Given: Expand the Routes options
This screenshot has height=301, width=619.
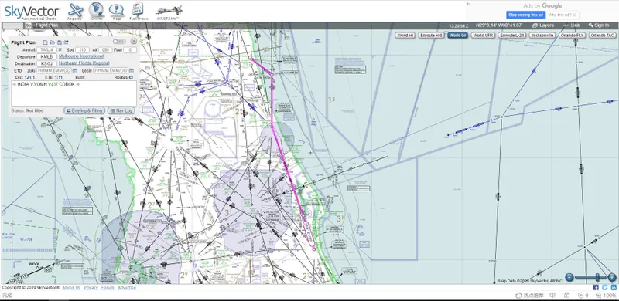Looking at the screenshot, I should click(x=131, y=78).
